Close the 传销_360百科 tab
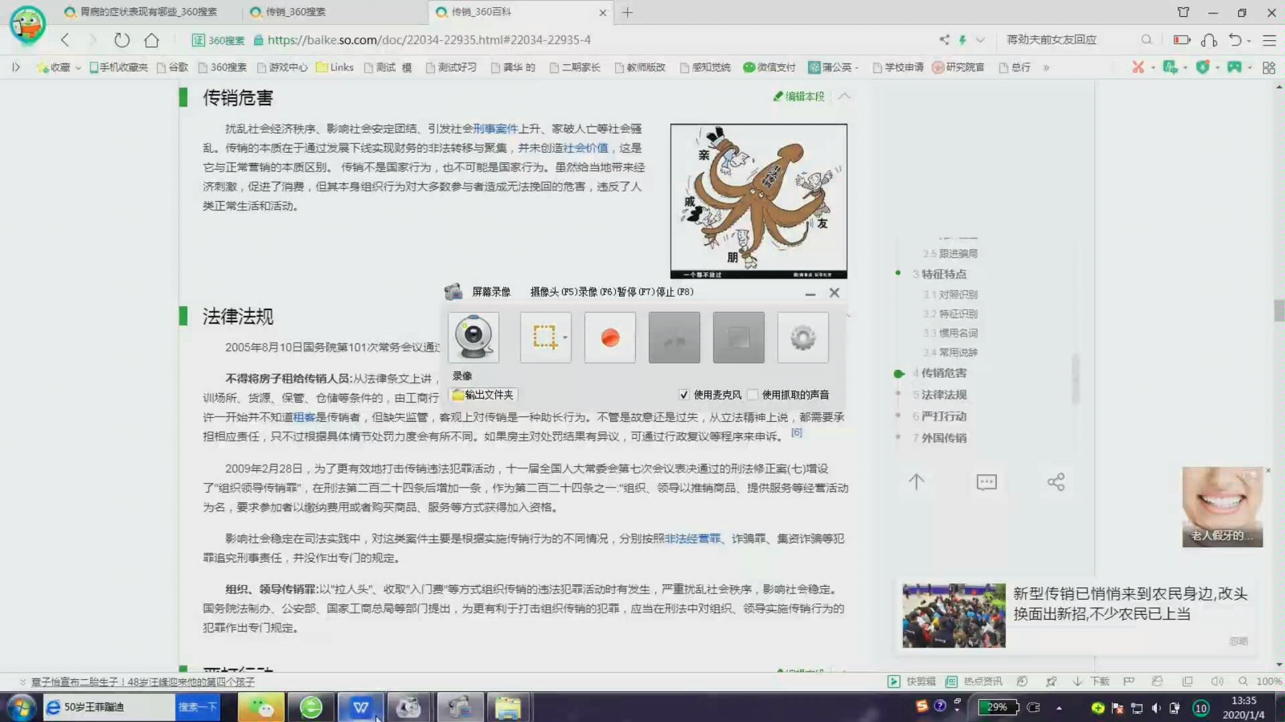The width and height of the screenshot is (1285, 722). [602, 12]
